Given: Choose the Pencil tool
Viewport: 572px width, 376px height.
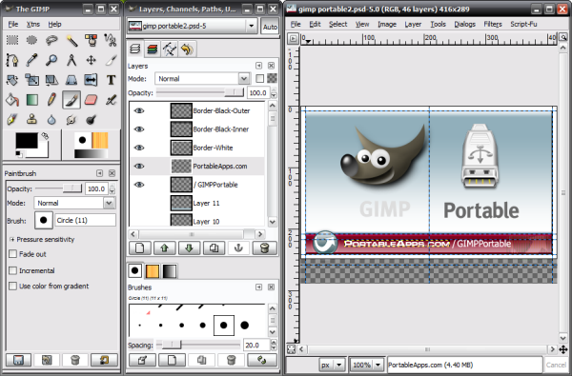Looking at the screenshot, I should [51, 99].
